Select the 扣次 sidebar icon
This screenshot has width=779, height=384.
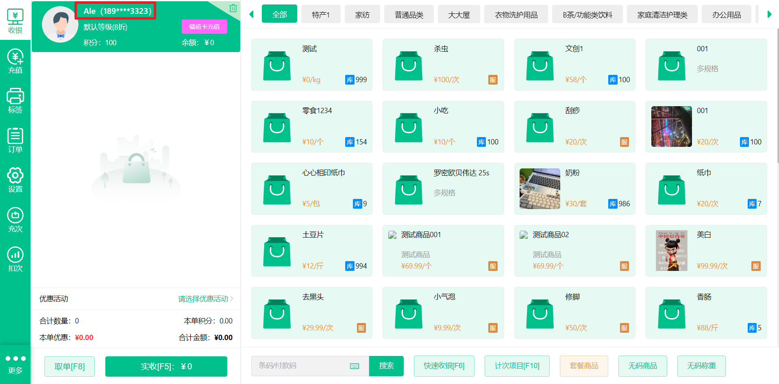[x=15, y=259]
